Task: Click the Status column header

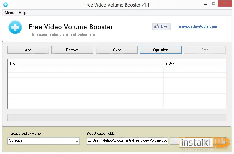Action: click(194, 64)
